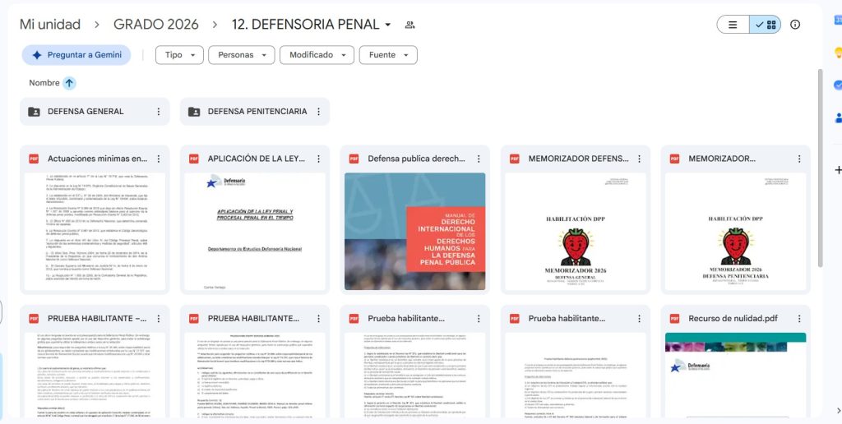Click PDF icon of APLICACIÓN DE LA LEY file
Screen dimensions: 842x424
(x=194, y=159)
